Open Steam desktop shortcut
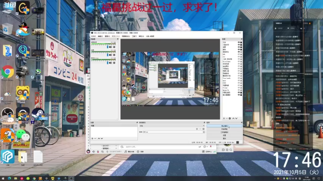 point(38,114)
